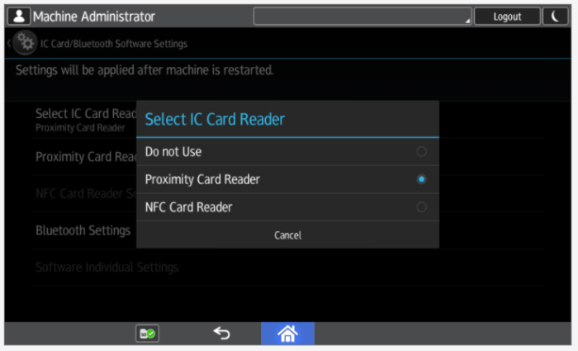Click the Logout button
The width and height of the screenshot is (578, 351).
(507, 17)
